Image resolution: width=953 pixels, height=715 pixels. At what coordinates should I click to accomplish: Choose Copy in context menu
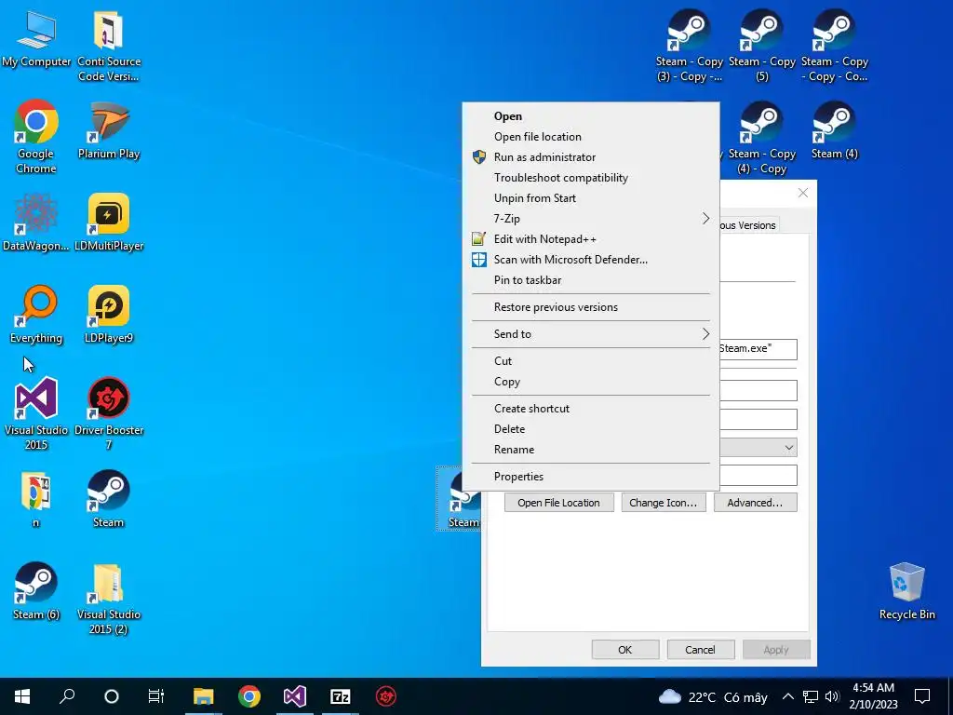(591, 382)
